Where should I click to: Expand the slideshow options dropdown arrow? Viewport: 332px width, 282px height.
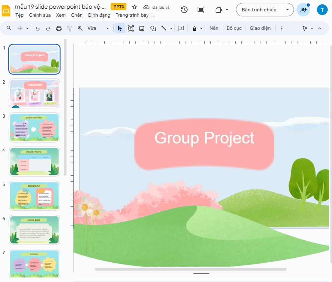coord(288,10)
